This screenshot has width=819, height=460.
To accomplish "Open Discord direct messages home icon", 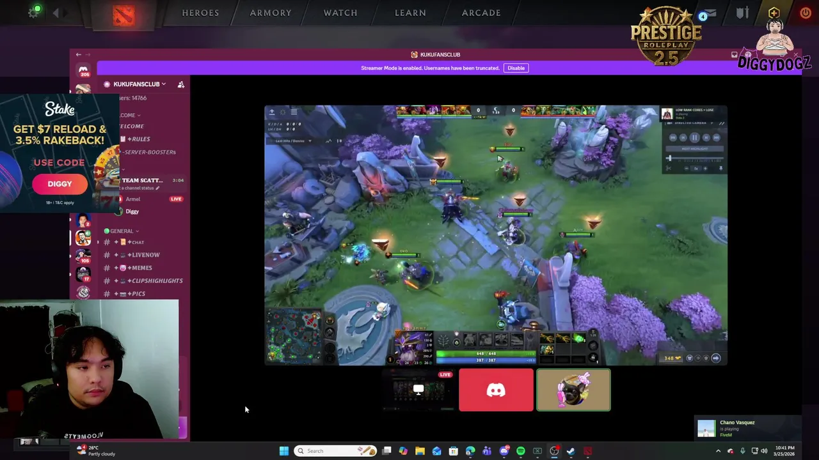I will (x=83, y=69).
